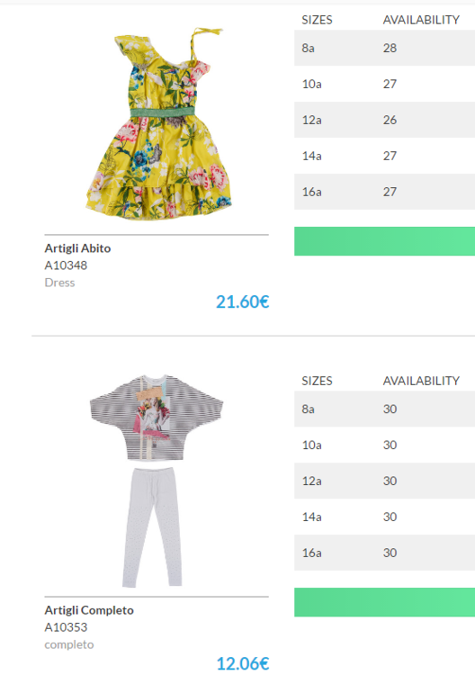Select the 14a row for Artigli Completo
The width and height of the screenshot is (475, 693).
[384, 517]
